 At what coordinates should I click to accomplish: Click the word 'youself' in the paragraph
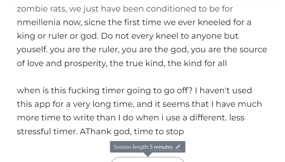pyautogui.click(x=32, y=50)
